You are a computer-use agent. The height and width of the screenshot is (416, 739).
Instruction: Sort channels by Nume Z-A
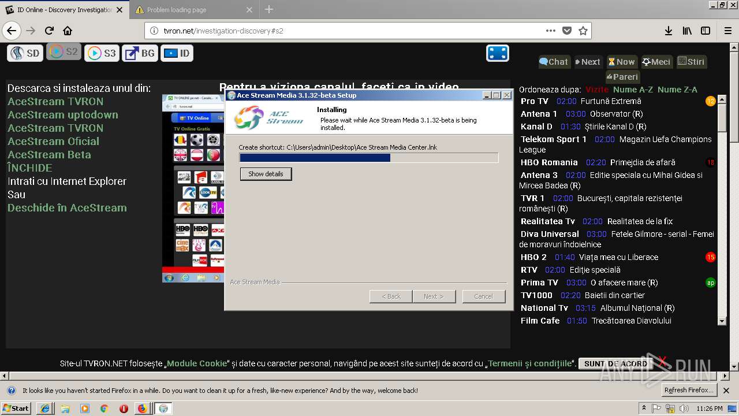click(x=677, y=90)
